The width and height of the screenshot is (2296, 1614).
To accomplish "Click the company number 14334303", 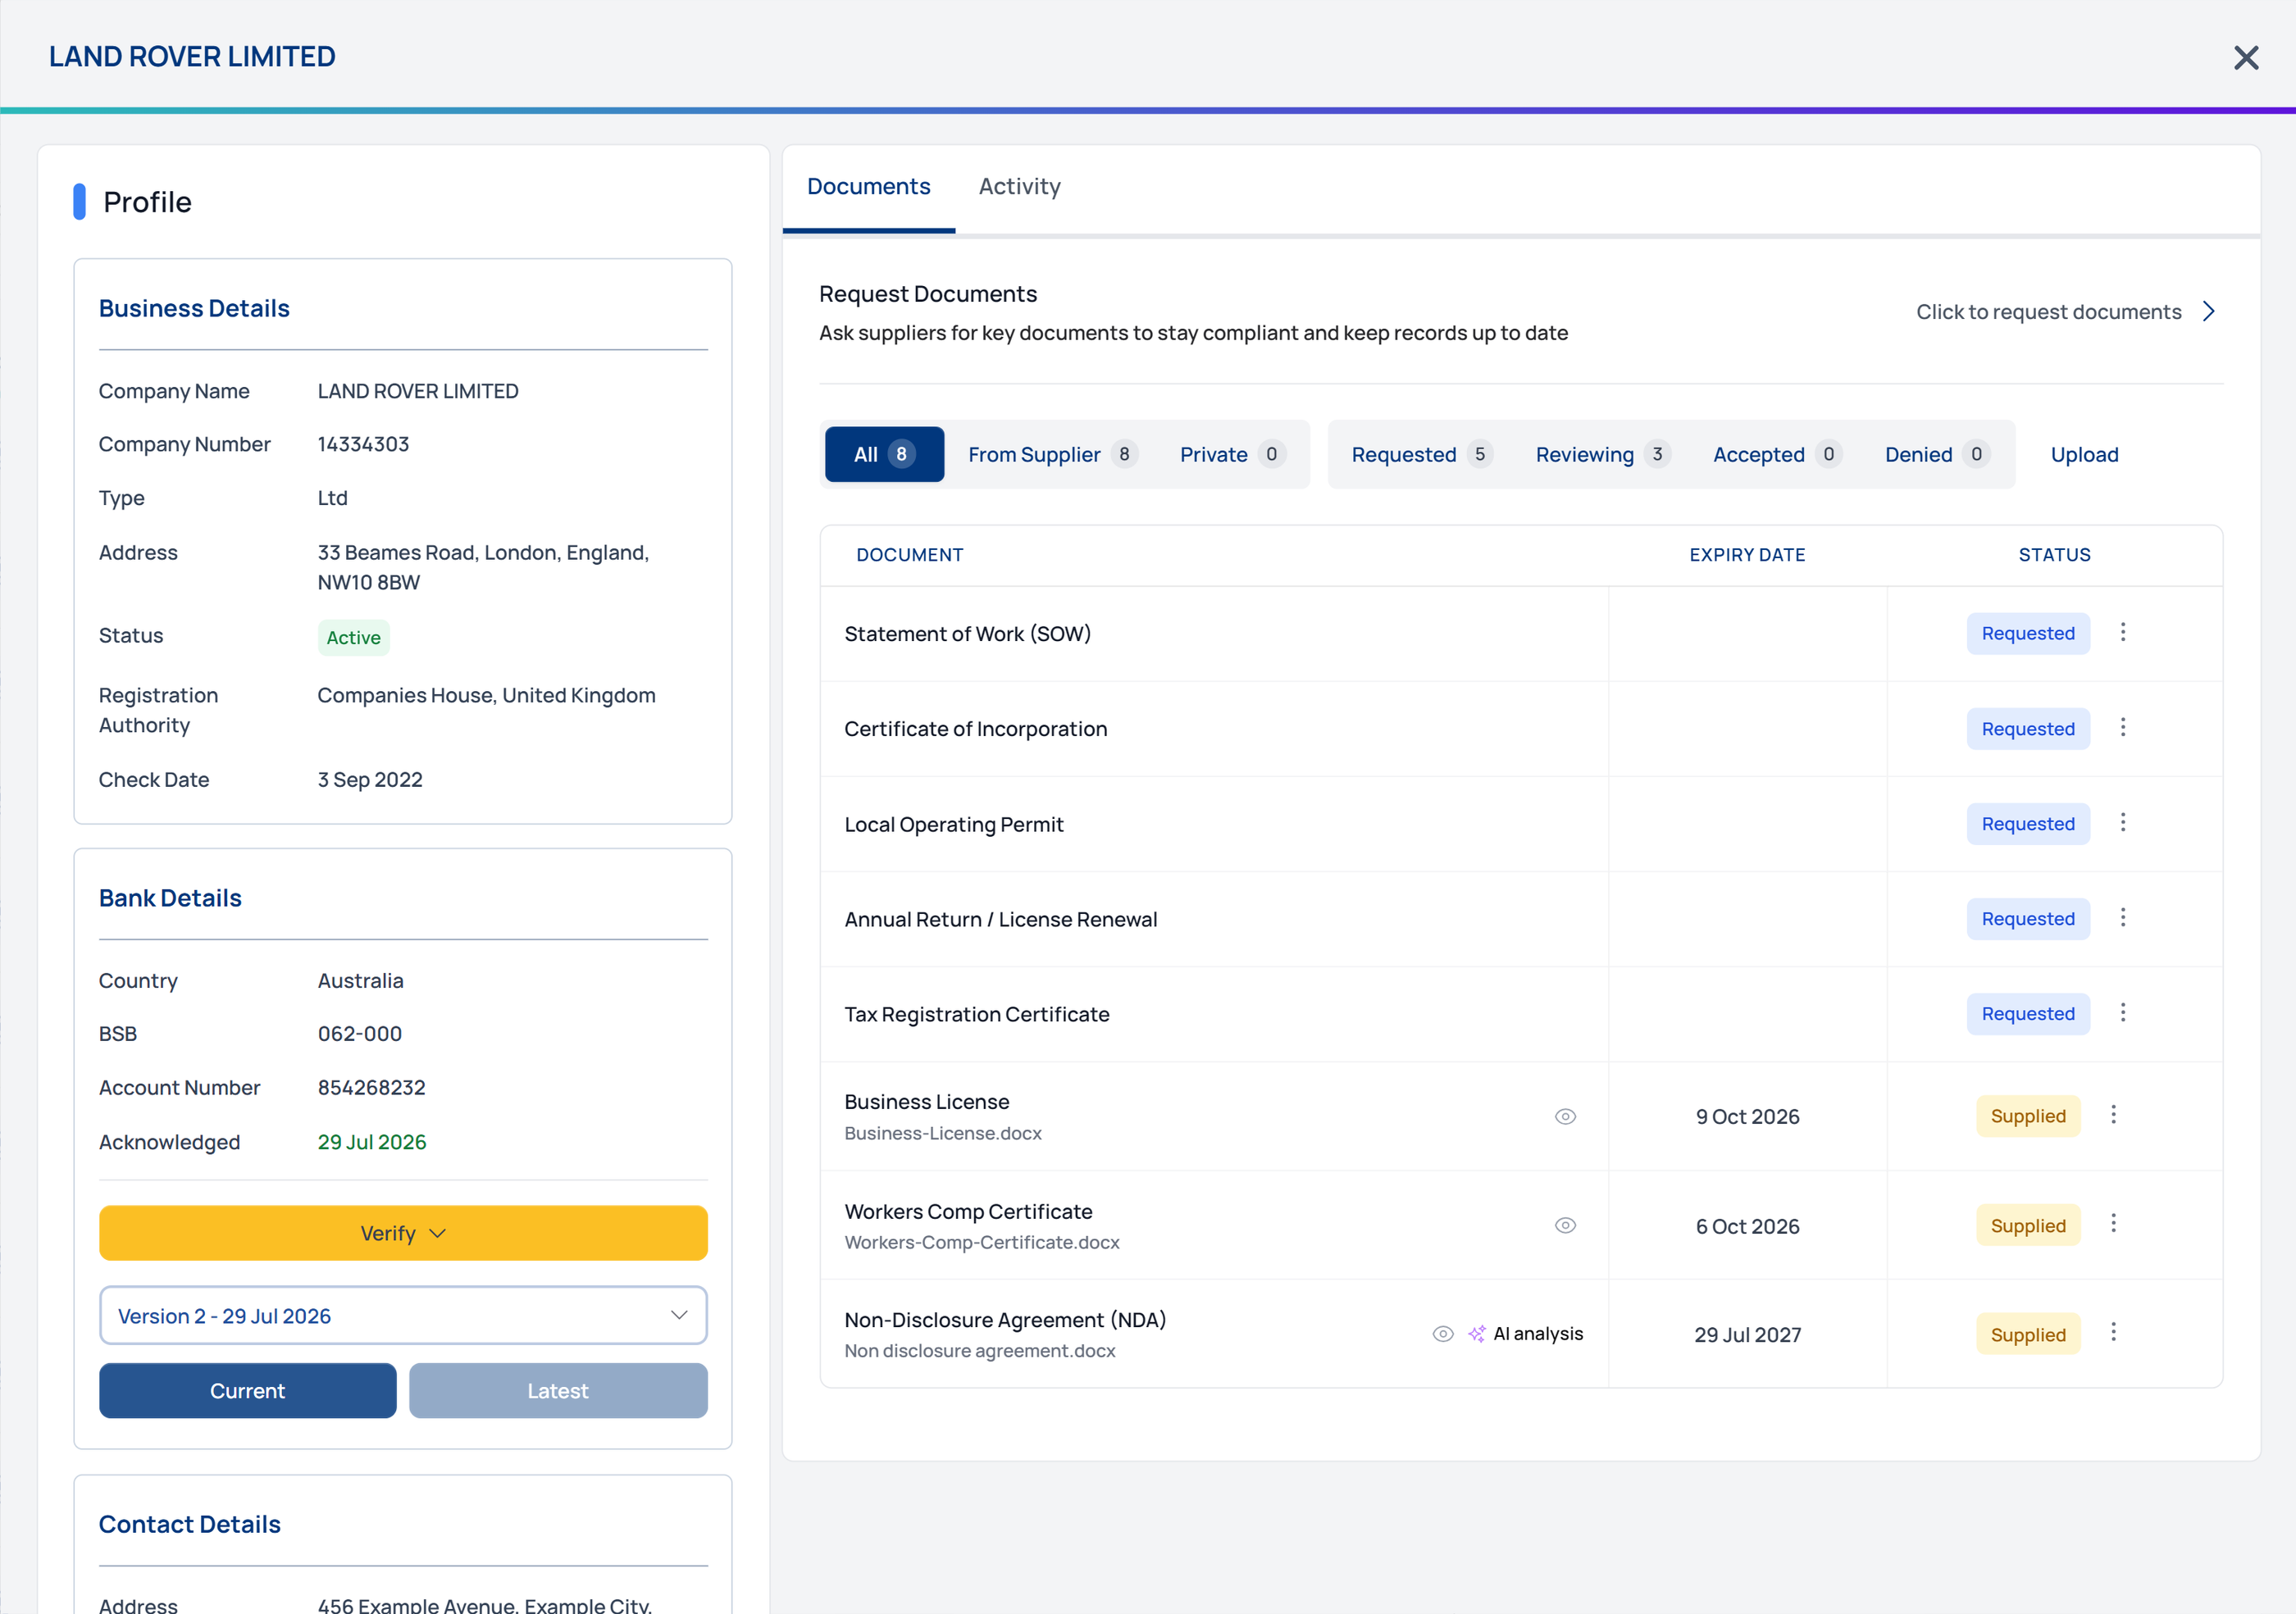I will [363, 443].
